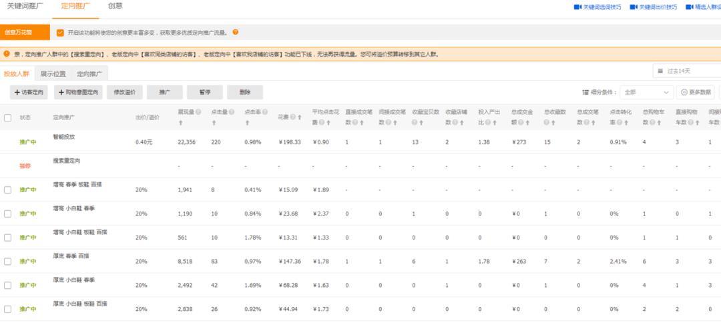Viewport: 721px width, 323px height.
Task: Click the 删除 button
Action: [x=244, y=92]
